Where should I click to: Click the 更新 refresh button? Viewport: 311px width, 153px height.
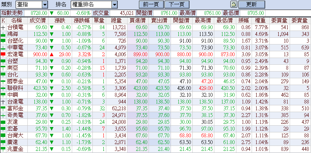pos(252,4)
